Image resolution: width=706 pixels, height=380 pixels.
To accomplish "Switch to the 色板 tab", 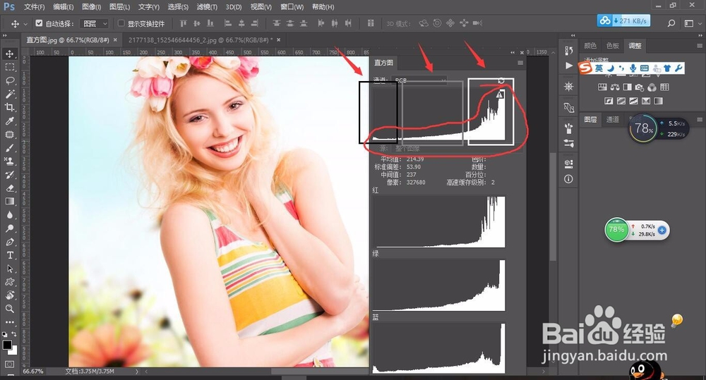I will click(x=612, y=45).
